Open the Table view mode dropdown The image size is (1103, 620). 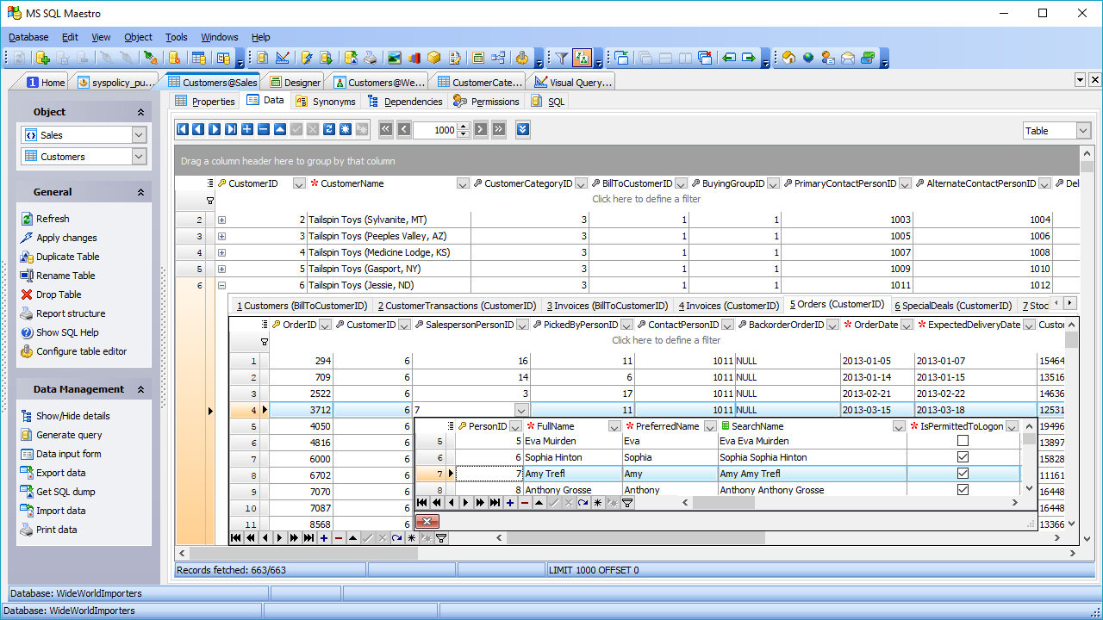1082,131
